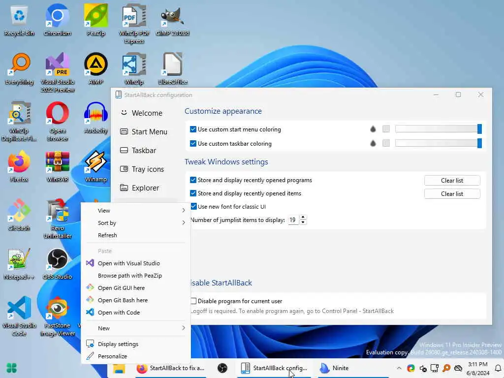Open the WinZip desktop shortcut
The image size is (504, 378).
tap(134, 69)
